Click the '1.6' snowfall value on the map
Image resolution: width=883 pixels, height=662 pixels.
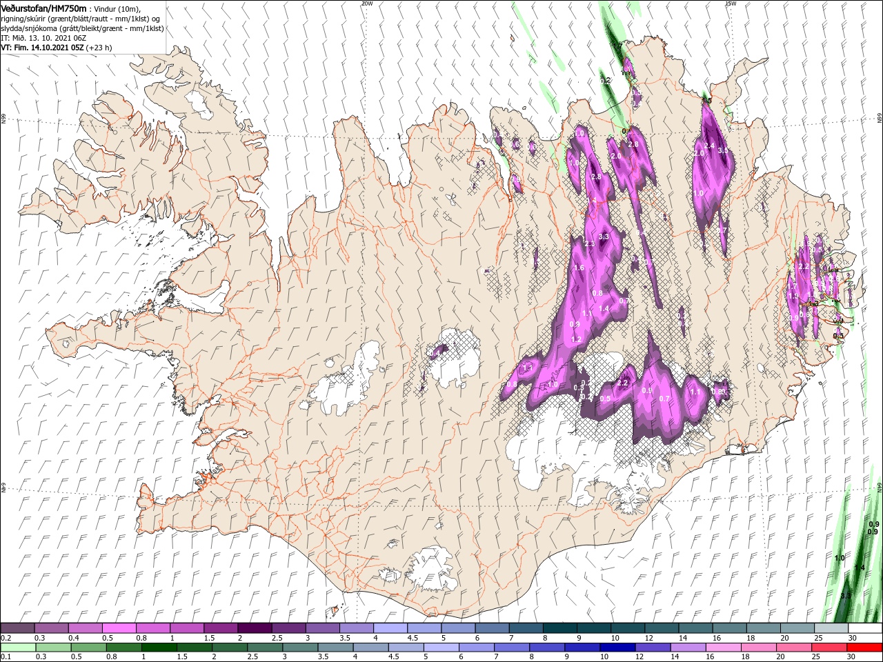tap(579, 268)
